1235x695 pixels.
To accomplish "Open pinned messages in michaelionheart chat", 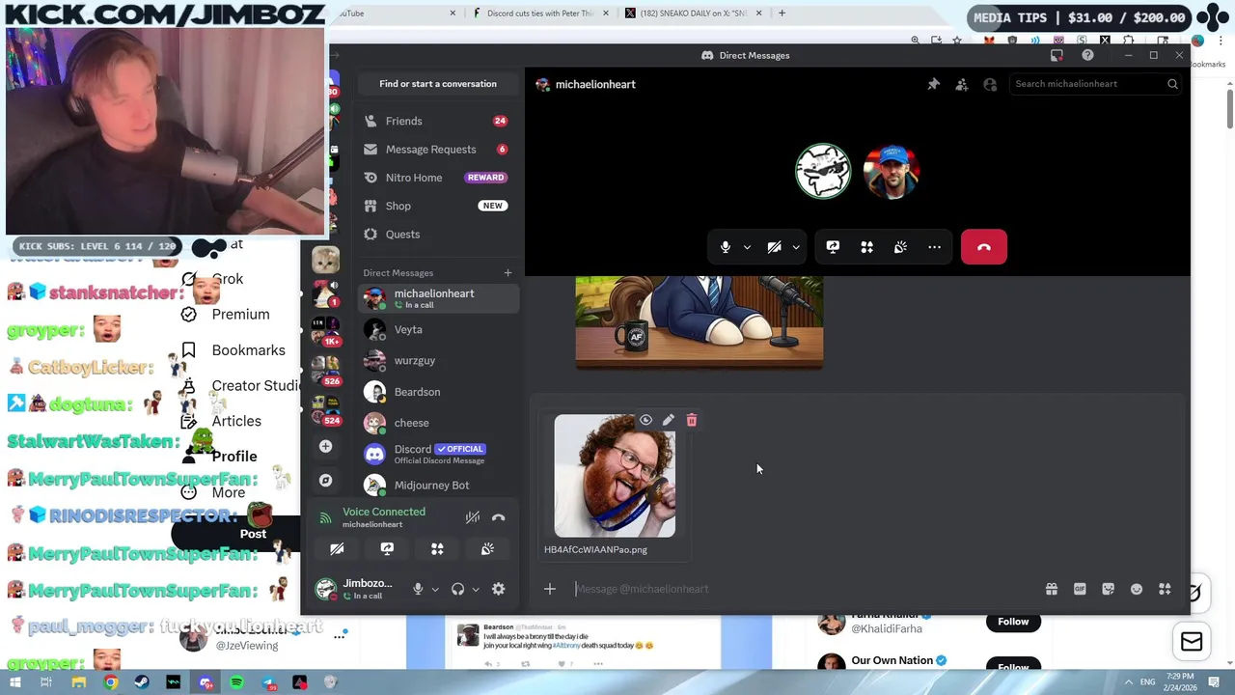I will 933,84.
